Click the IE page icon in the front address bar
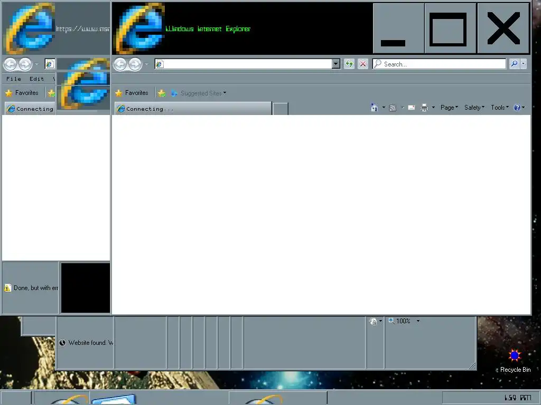The height and width of the screenshot is (405, 541). point(159,64)
